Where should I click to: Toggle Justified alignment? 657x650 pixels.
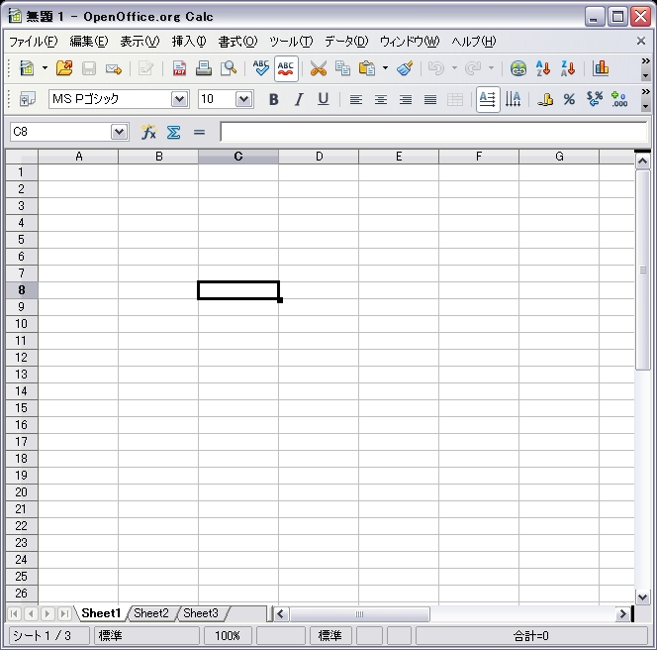(429, 99)
